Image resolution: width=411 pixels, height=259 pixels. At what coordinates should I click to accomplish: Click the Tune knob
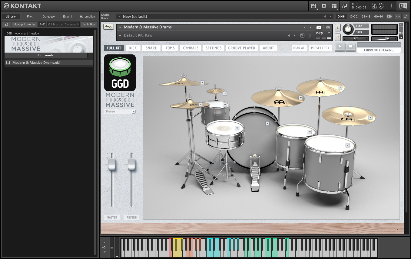348,29
